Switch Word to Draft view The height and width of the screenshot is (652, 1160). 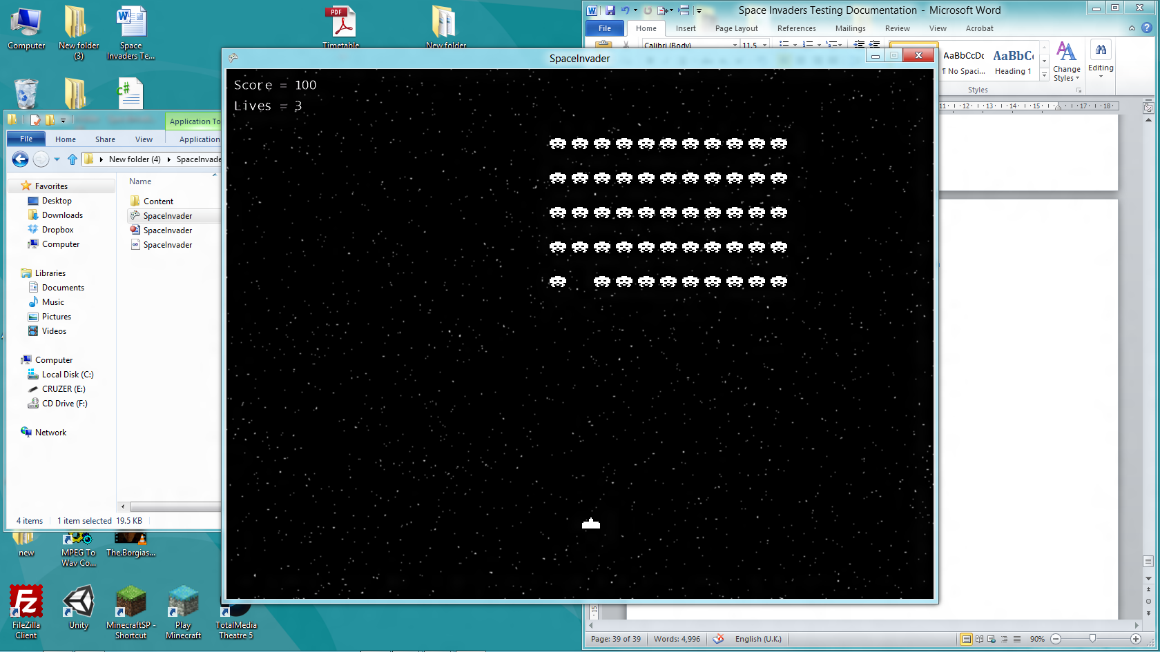pyautogui.click(x=1016, y=639)
